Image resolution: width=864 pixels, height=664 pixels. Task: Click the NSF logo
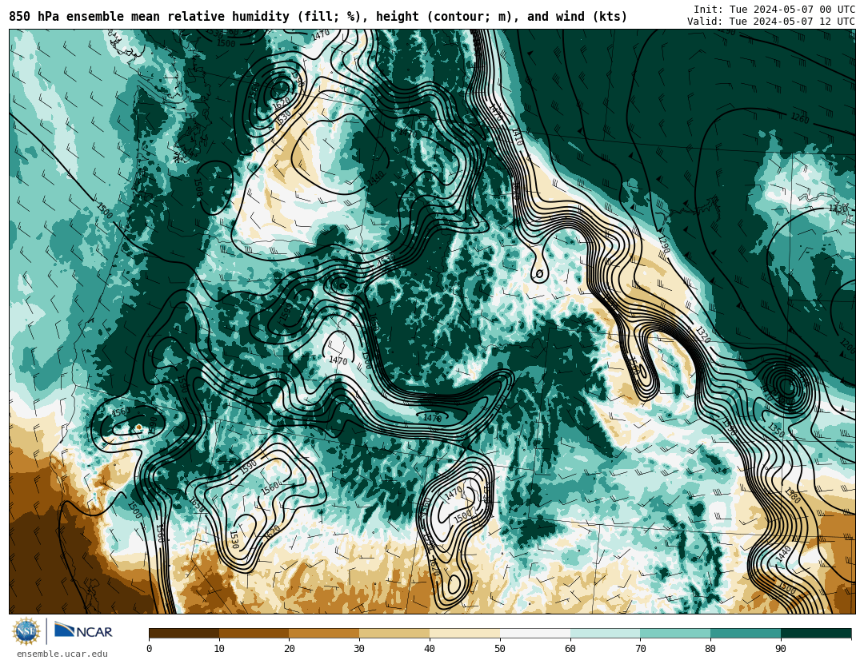(26, 631)
